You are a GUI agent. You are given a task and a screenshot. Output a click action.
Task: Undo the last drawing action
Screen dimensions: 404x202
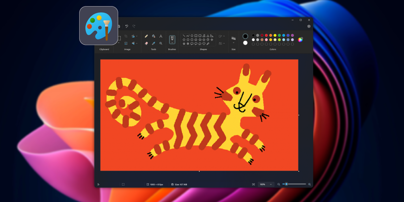[x=127, y=26]
